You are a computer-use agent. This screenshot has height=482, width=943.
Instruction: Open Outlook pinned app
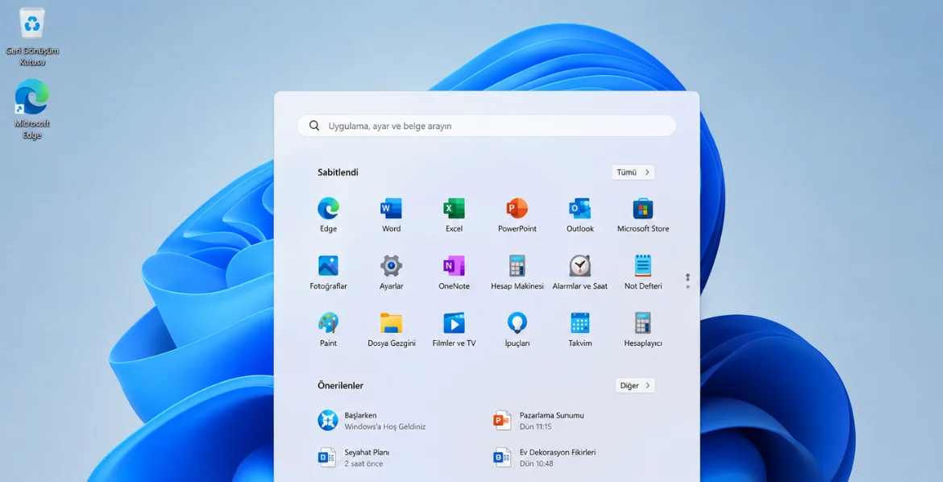pyautogui.click(x=580, y=215)
